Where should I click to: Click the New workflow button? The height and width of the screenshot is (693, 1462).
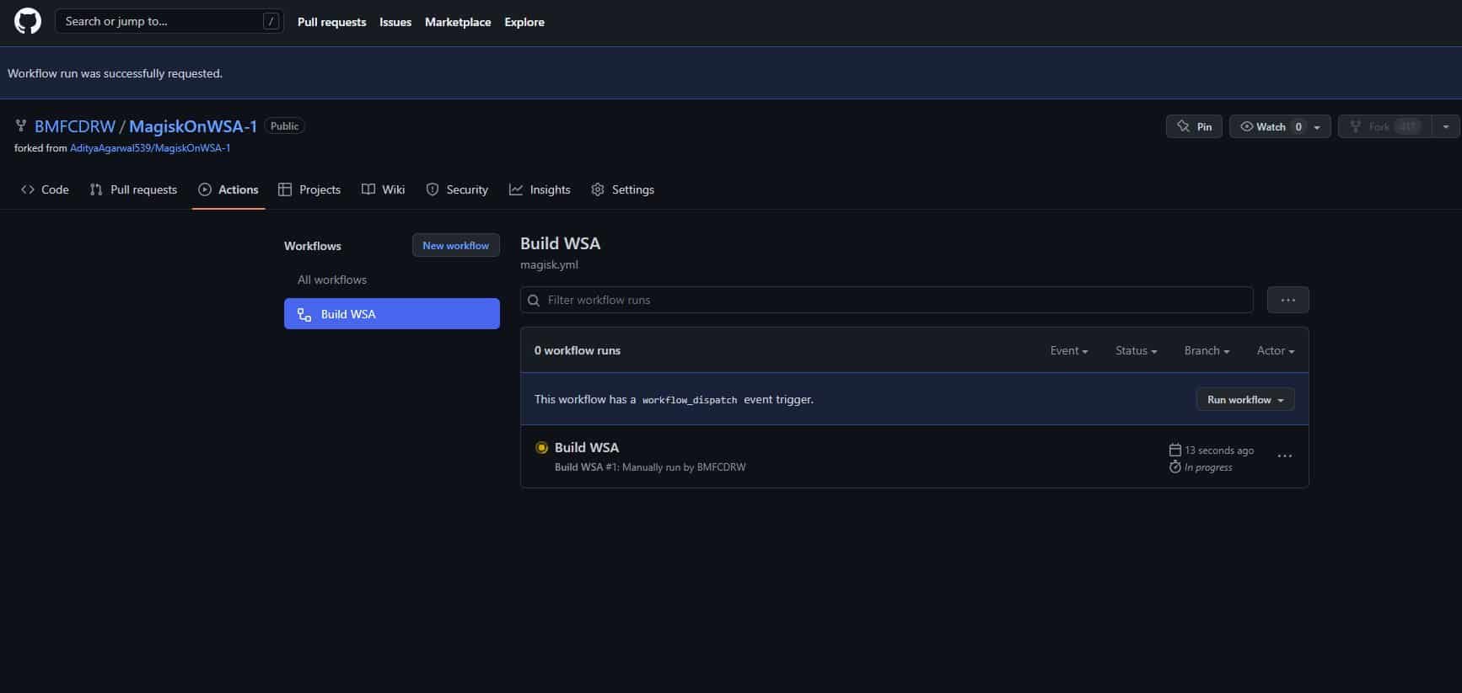point(456,245)
